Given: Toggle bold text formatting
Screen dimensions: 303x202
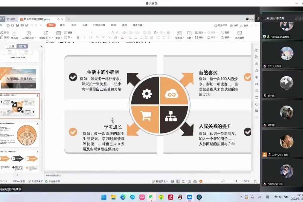Looking at the screenshot, I should [x=78, y=37].
